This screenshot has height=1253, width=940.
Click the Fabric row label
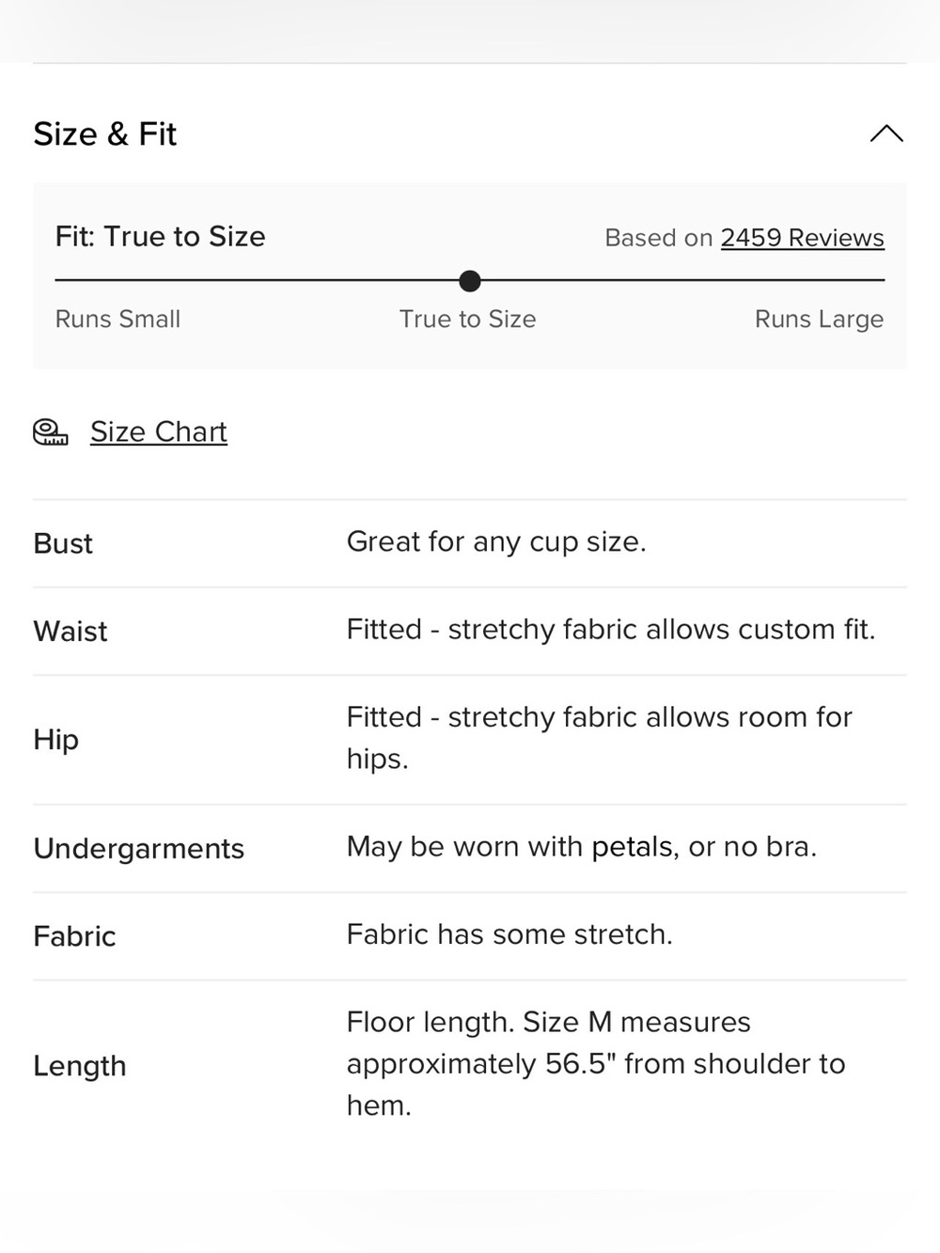pyautogui.click(x=74, y=936)
